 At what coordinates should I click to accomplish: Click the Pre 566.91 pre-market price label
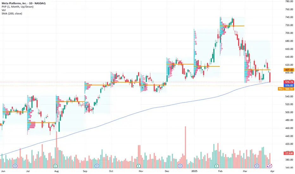click(x=286, y=89)
